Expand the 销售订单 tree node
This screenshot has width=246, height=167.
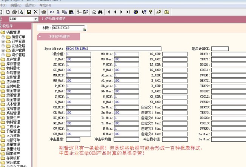3,37
